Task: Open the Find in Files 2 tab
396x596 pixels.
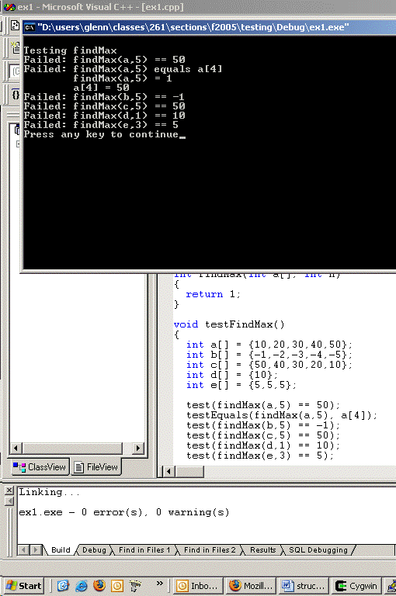Action: (x=210, y=549)
